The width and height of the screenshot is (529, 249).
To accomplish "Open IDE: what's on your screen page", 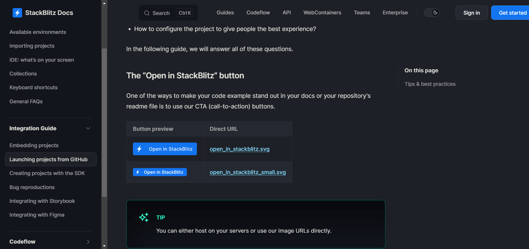I will coord(42,60).
